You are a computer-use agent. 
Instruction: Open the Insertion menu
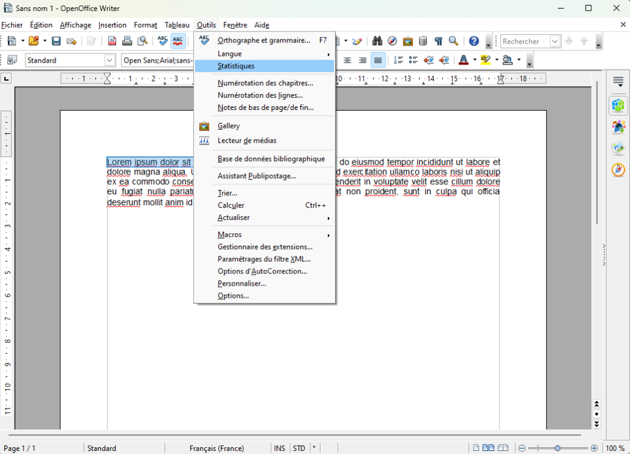coord(112,25)
